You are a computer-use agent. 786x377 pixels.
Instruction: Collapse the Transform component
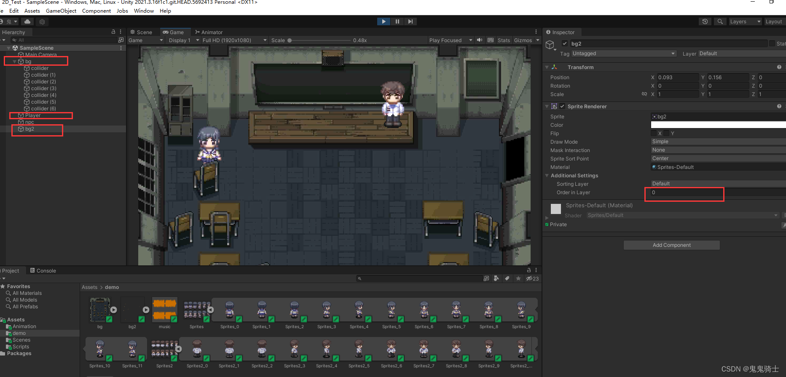(547, 67)
